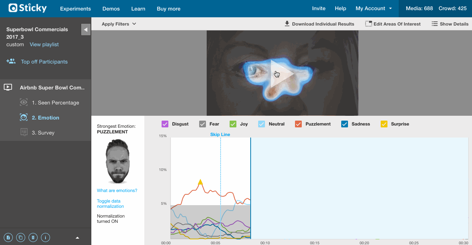Click the Skip Line label

[220, 135]
